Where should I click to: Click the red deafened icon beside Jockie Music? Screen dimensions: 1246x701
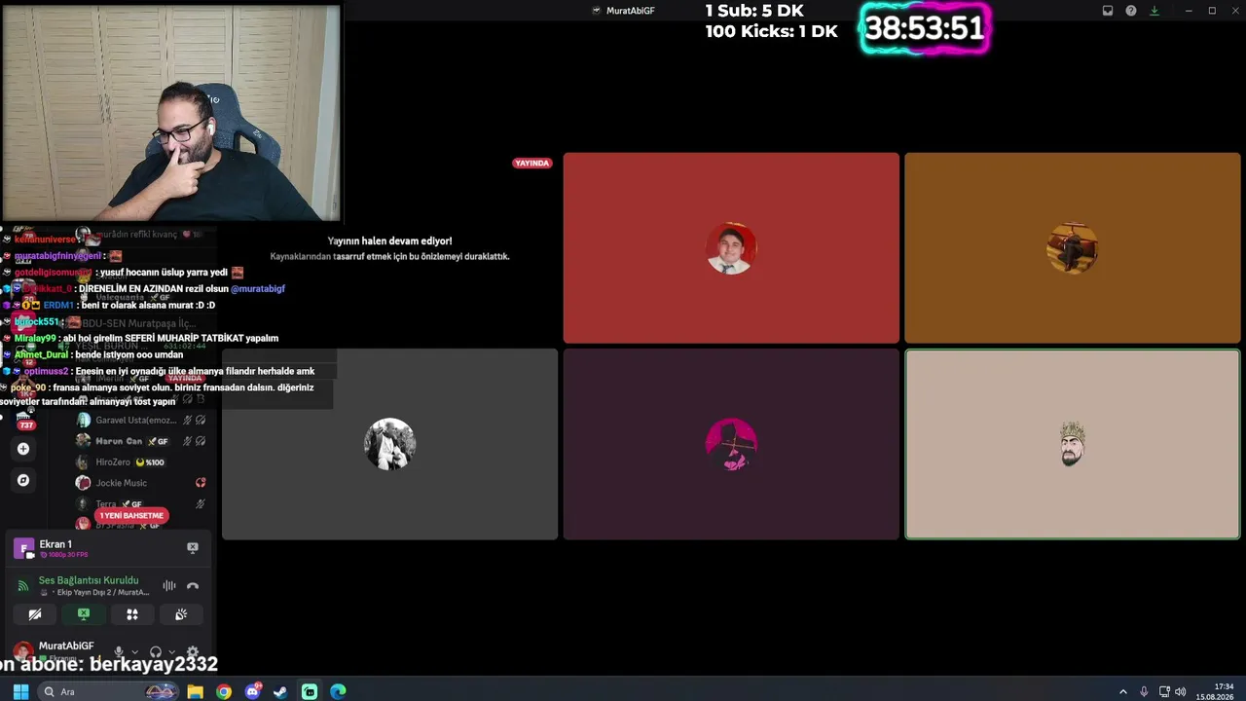(x=201, y=483)
